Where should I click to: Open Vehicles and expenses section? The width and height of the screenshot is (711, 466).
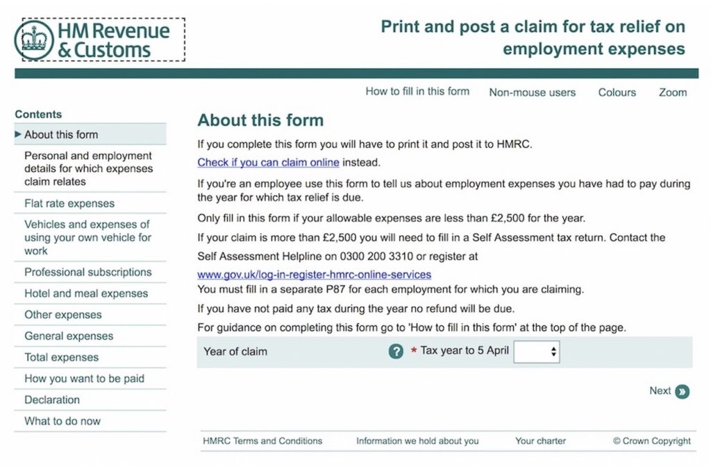coord(87,237)
